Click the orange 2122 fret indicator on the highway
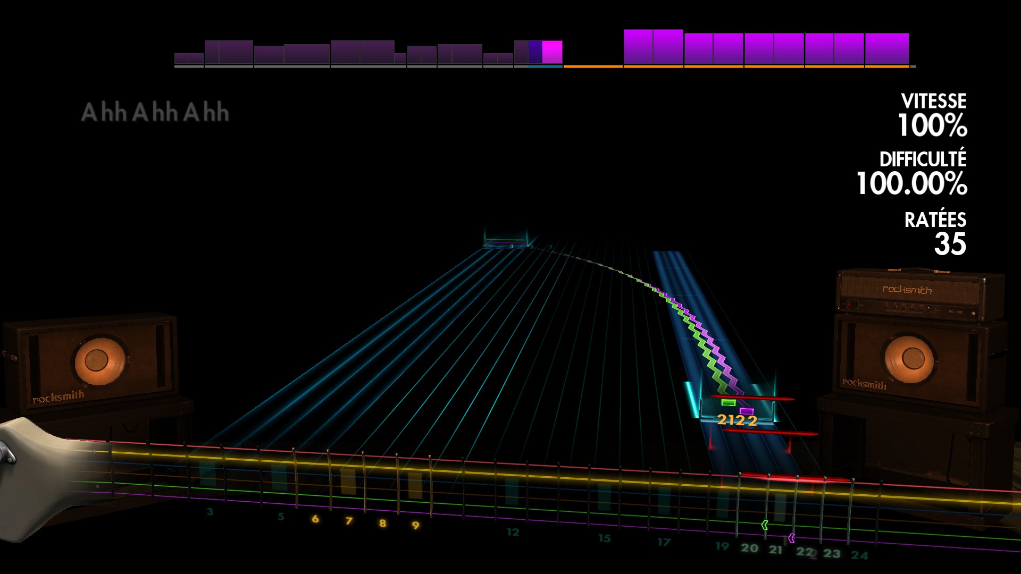Screen dimensions: 1021x574 [x=737, y=420]
